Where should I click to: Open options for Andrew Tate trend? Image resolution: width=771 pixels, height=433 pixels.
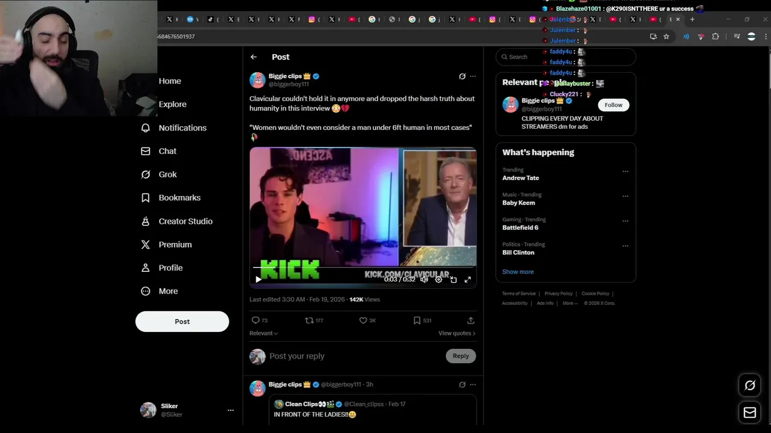[625, 171]
